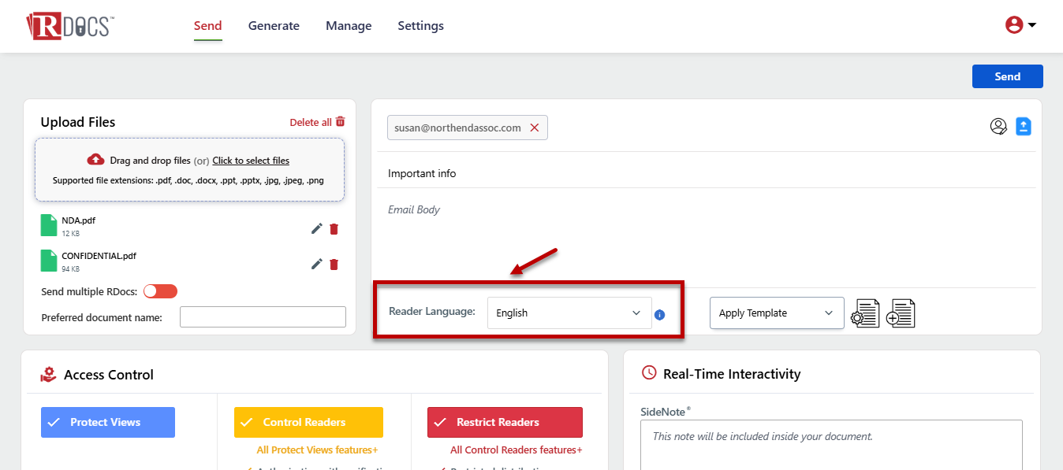
Task: Select the Control Readers option
Action: click(x=308, y=422)
